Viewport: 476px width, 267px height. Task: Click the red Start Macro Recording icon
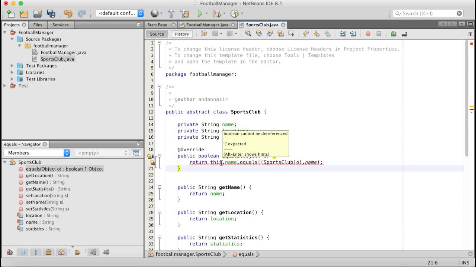pyautogui.click(x=368, y=34)
